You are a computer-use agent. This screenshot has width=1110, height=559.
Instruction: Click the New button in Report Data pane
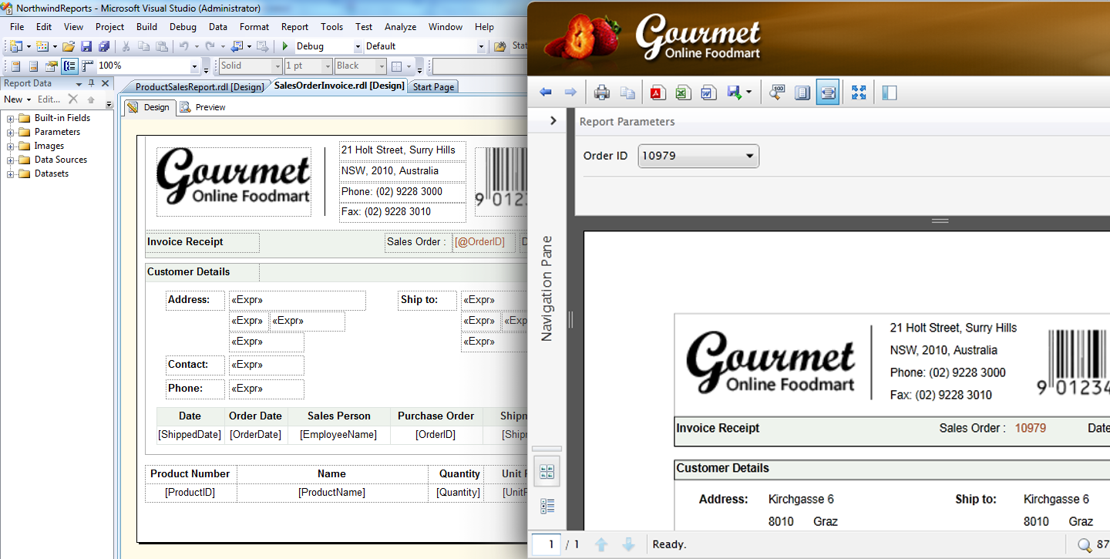pyautogui.click(x=17, y=99)
